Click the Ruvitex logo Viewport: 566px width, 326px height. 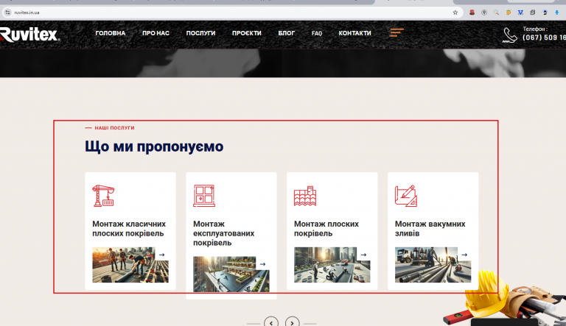point(29,35)
